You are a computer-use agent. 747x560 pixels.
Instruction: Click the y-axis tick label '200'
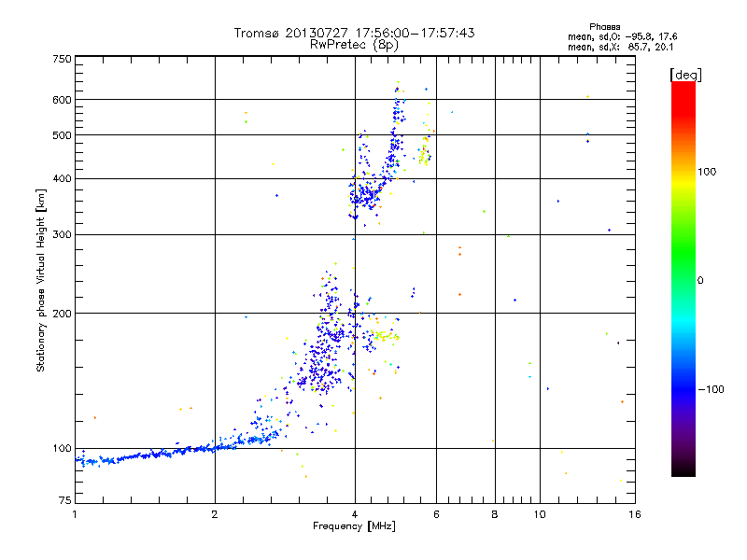(63, 314)
